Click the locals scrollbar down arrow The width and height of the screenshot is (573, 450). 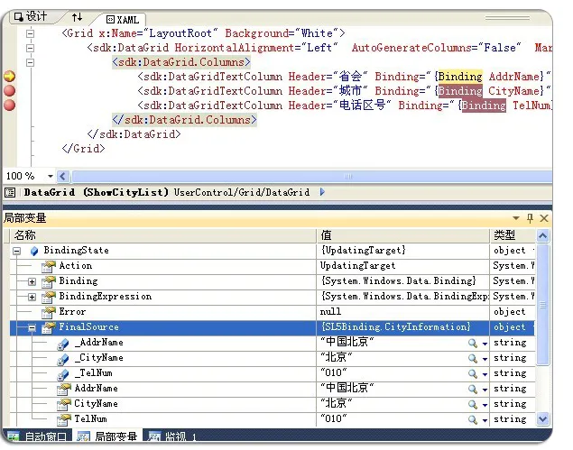[x=542, y=418]
